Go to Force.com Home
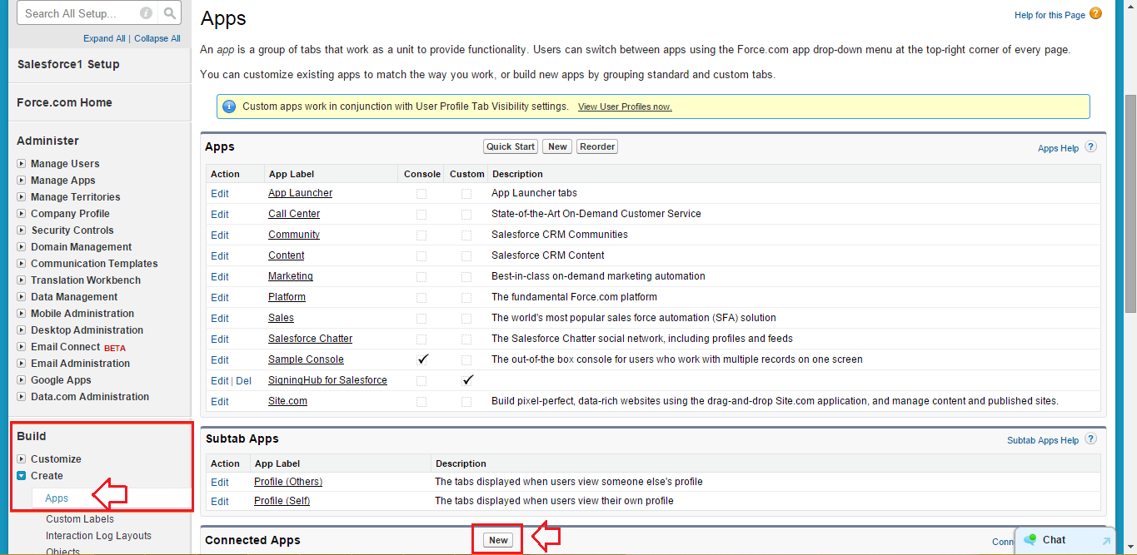Viewport: 1137px width, 555px height. (64, 102)
